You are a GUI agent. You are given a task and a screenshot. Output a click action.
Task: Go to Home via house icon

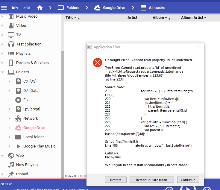[x=40, y=7]
